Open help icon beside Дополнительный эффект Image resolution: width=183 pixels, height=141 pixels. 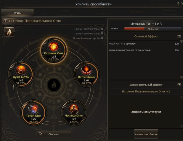[x=179, y=85]
